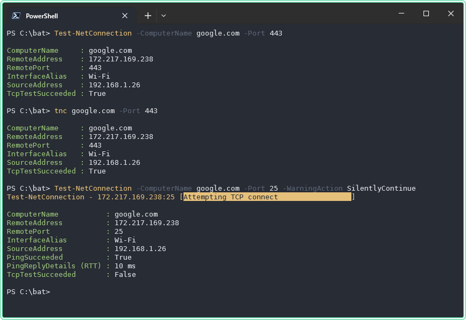Click the empty prompt 'PS C:\bat>' at bottom
Screen dimensions: 466x320
tap(28, 292)
